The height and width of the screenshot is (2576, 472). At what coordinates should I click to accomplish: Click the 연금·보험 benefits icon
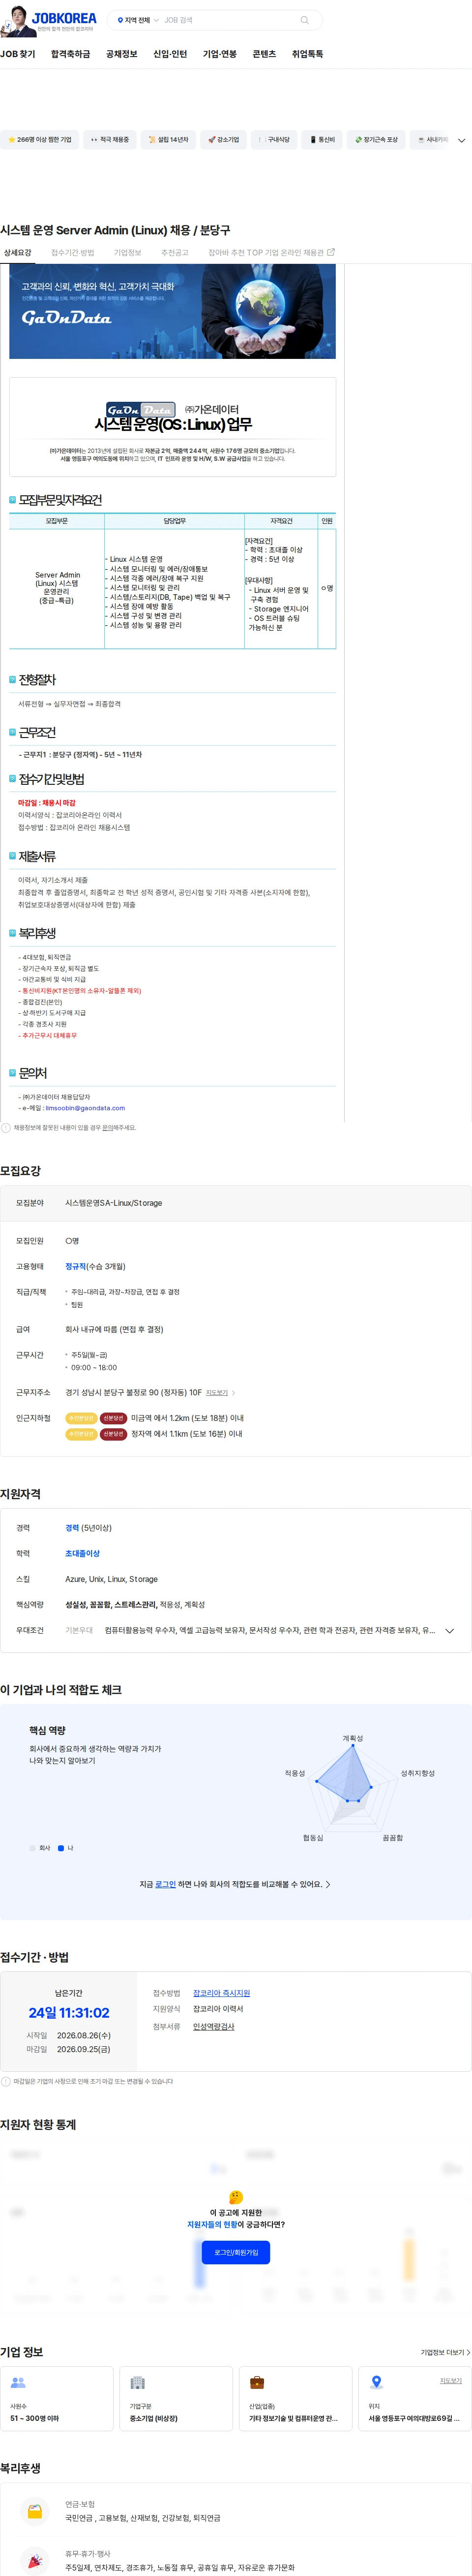click(x=35, y=2511)
